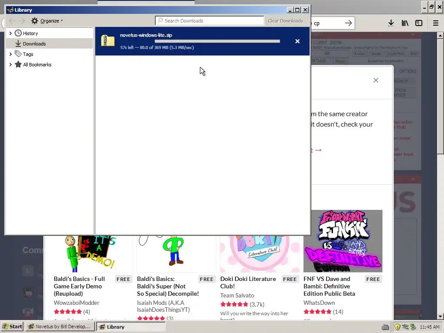Click the FREE badge on Doki Doki card
Viewport: 444px width, 333px height.
click(x=290, y=279)
